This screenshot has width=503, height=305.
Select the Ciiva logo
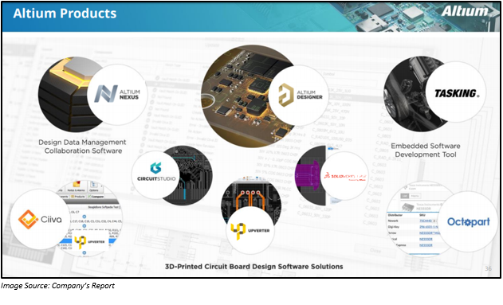point(40,219)
